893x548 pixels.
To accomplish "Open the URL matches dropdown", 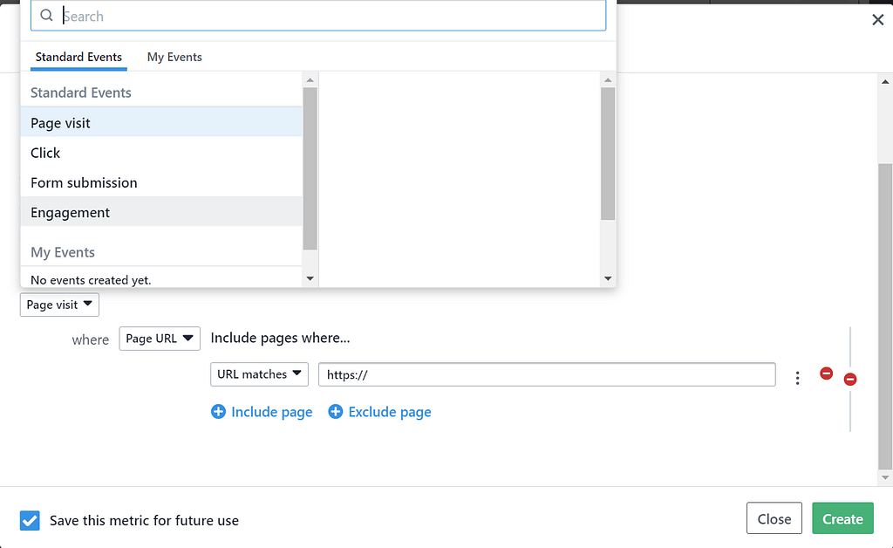I will (x=259, y=374).
